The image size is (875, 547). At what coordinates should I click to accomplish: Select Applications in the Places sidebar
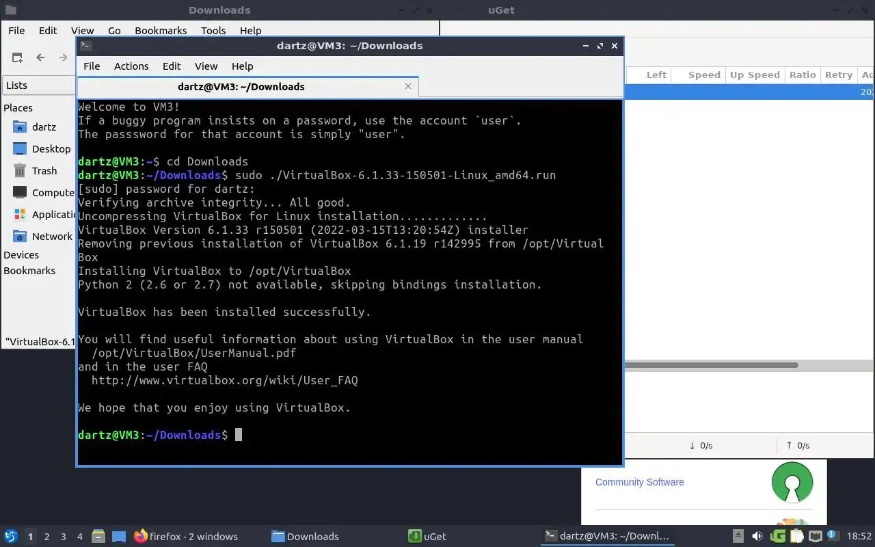click(x=53, y=215)
